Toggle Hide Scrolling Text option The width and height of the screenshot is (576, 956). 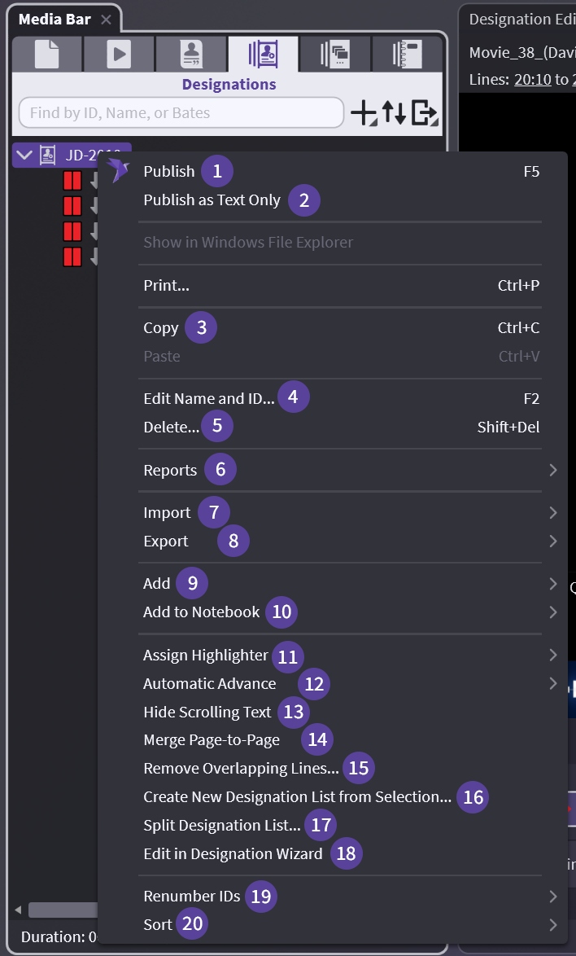[207, 712]
